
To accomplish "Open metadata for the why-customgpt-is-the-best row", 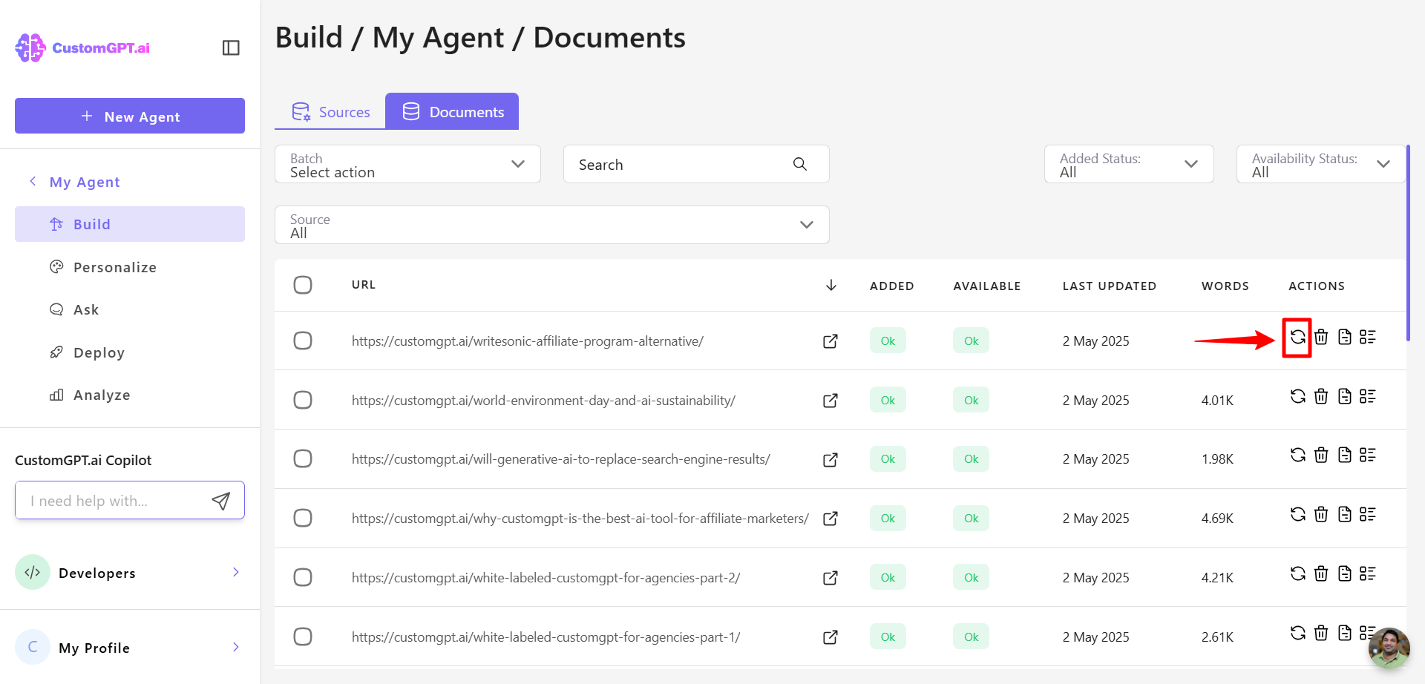I will pyautogui.click(x=1368, y=514).
